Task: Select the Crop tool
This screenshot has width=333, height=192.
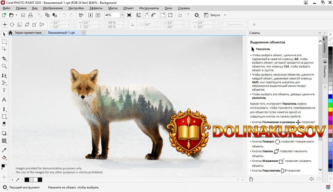Action: coord(4,59)
